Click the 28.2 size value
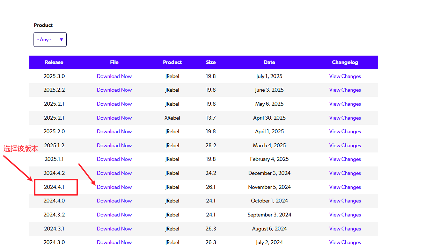 tap(211, 145)
